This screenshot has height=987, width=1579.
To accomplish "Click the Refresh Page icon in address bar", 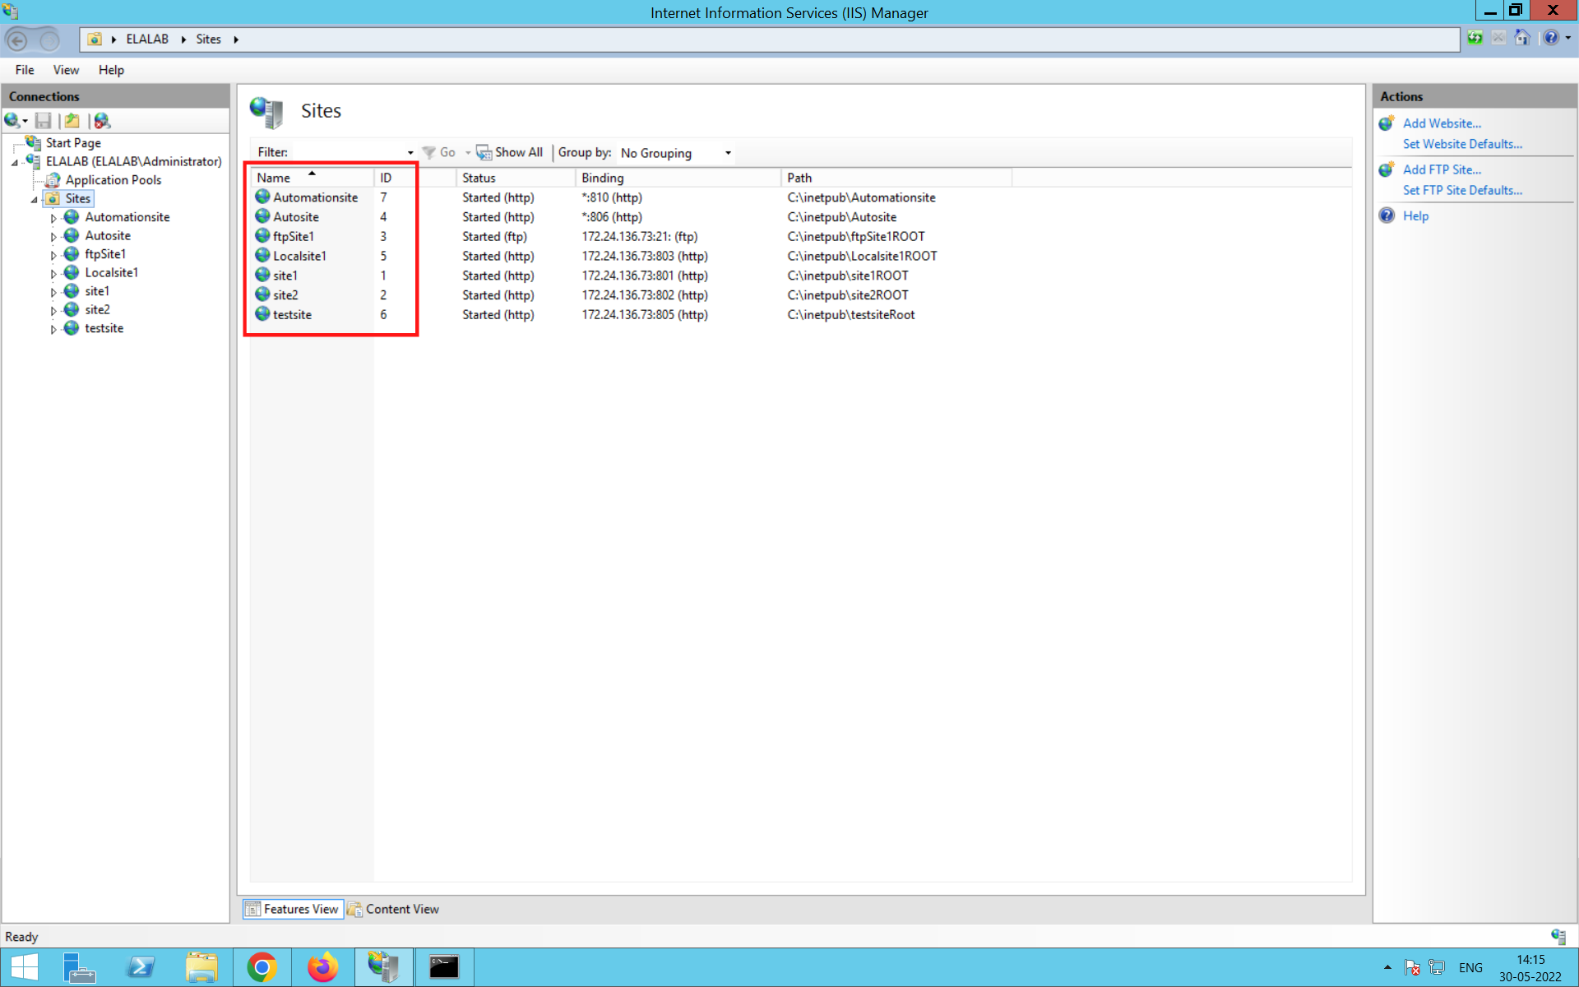I will click(x=1475, y=39).
